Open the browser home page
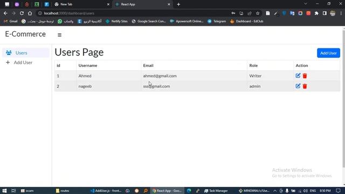Screen dimensions: 345x194 (x=30, y=13)
